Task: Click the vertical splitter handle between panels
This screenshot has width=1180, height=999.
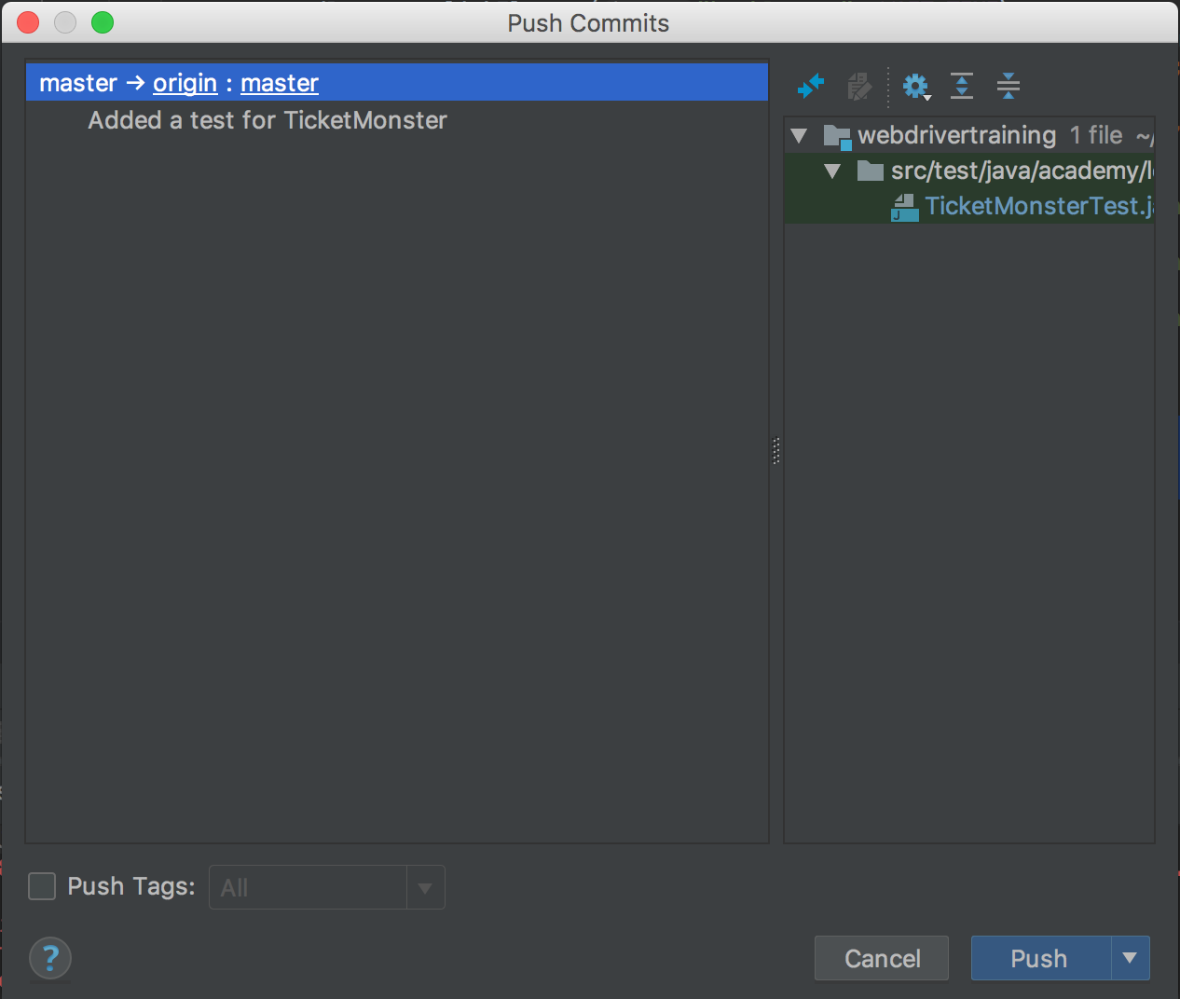Action: point(775,451)
